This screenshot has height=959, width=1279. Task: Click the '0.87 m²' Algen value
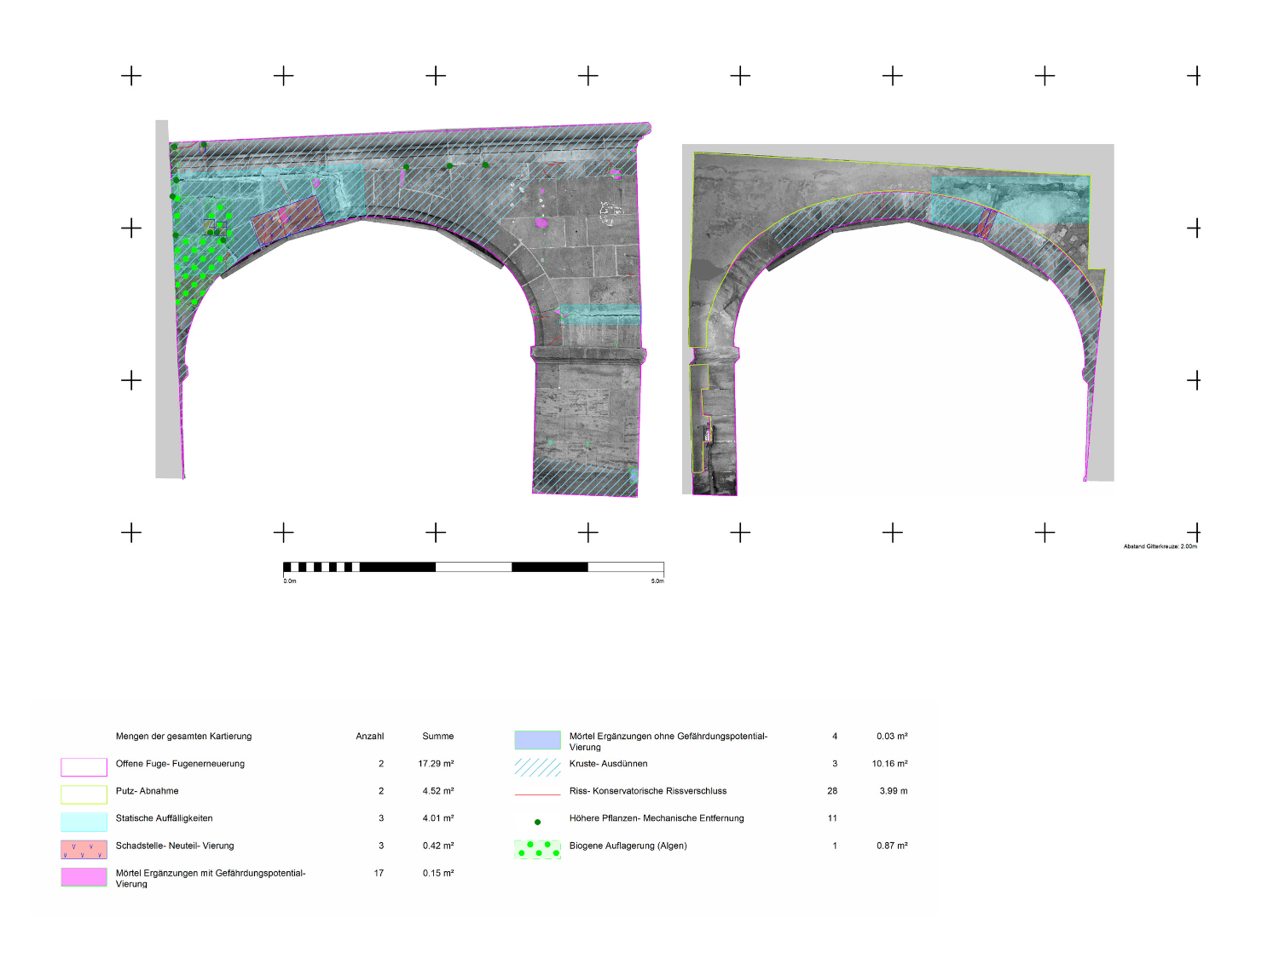coord(892,846)
